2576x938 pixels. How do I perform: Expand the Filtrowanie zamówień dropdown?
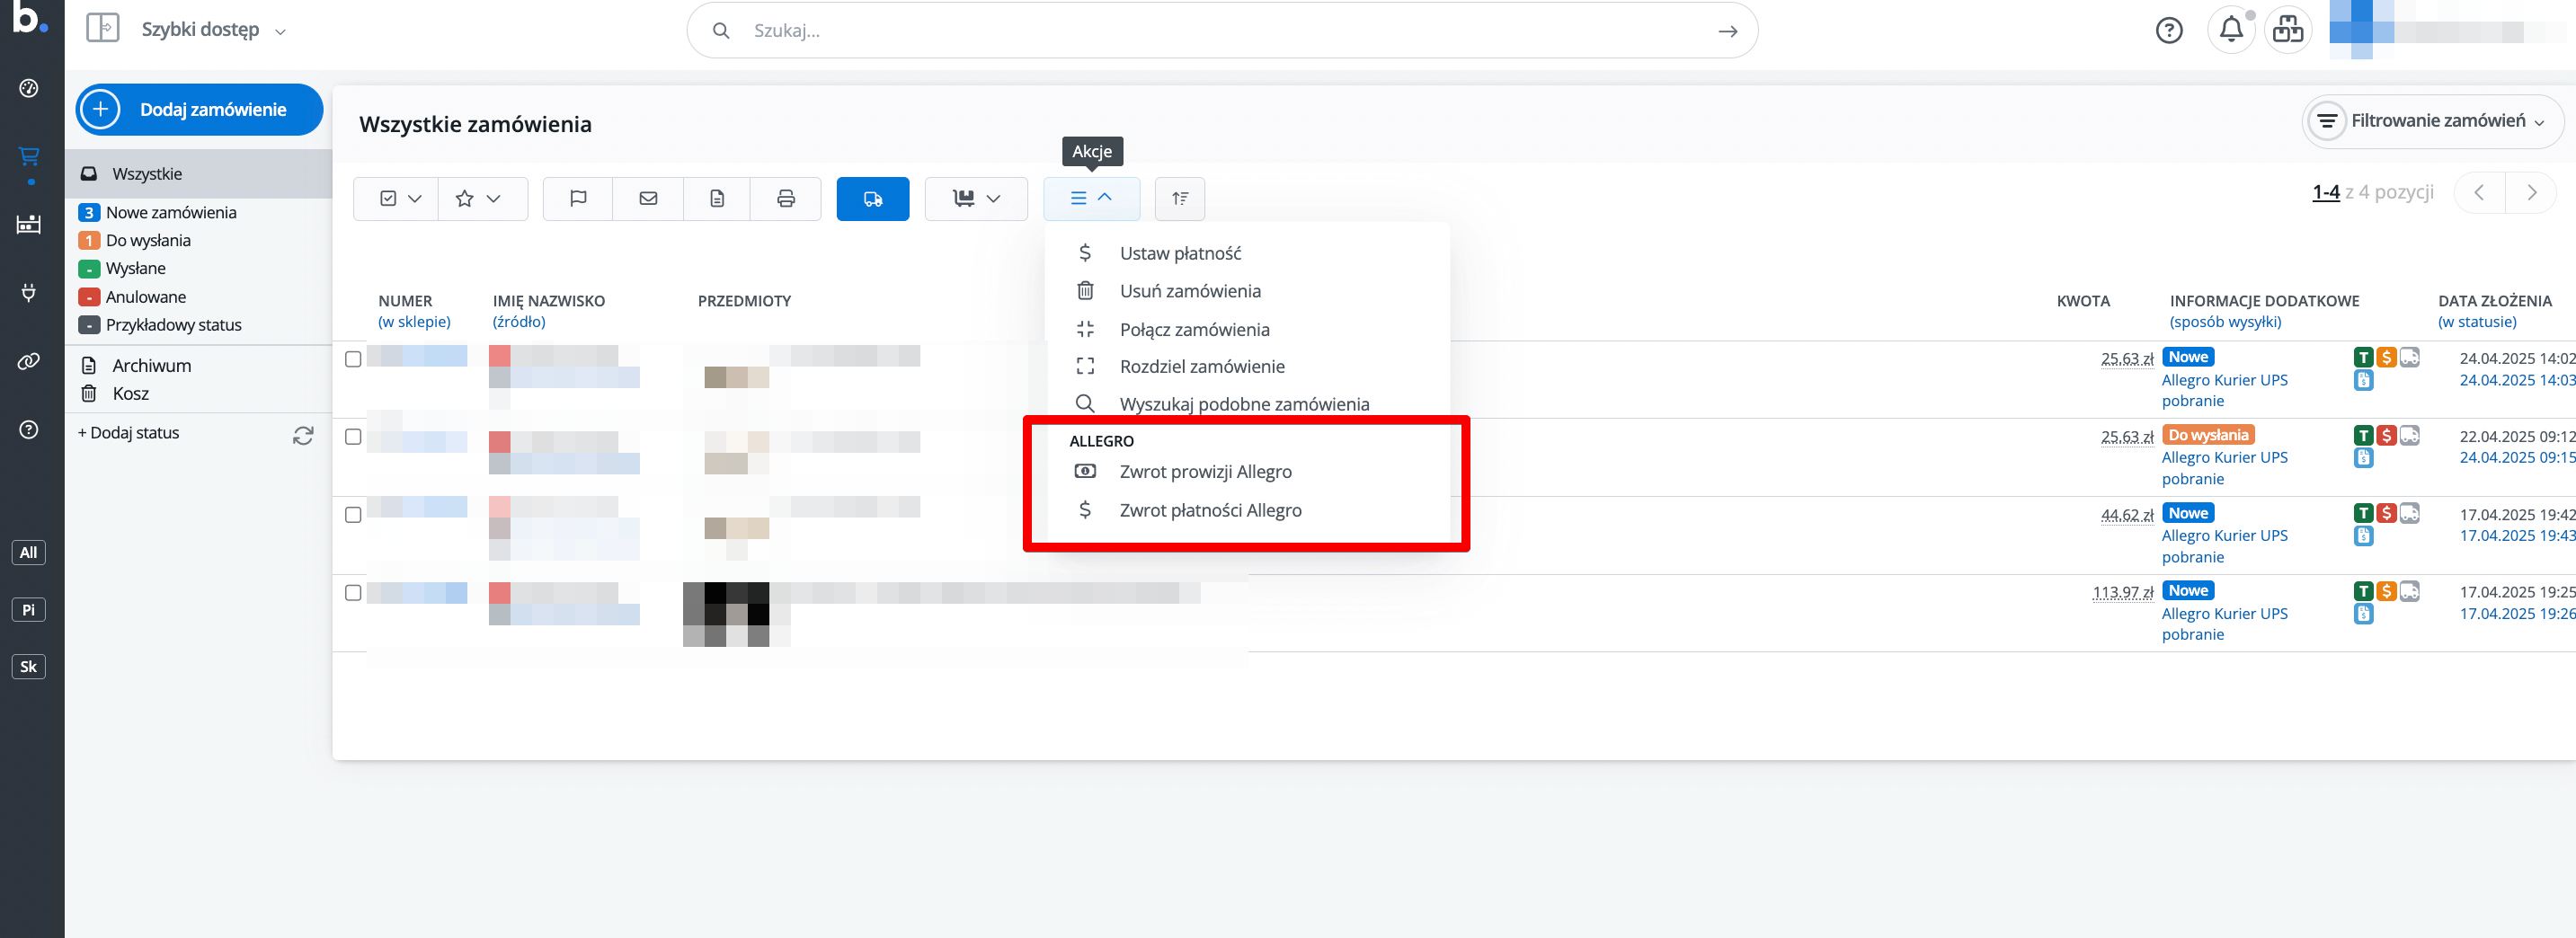pos(2433,121)
